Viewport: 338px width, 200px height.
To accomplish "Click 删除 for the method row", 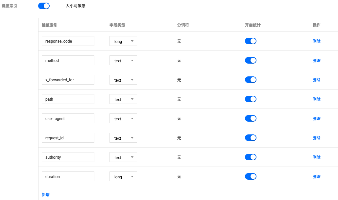I will point(316,60).
